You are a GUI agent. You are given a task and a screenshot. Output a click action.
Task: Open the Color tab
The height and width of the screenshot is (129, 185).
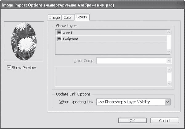67,18
